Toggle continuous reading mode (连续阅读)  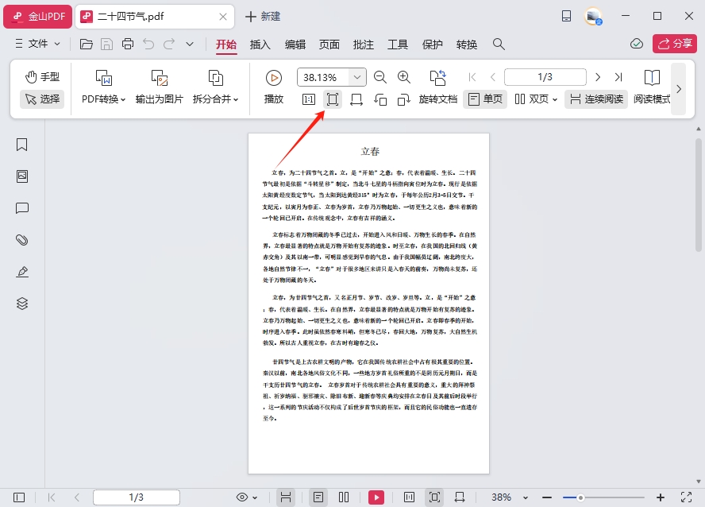click(596, 99)
